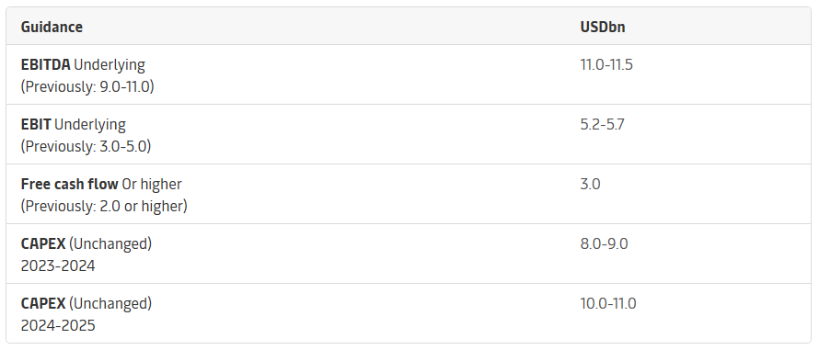Image resolution: width=819 pixels, height=350 pixels.
Task: Click the word Underlying in the EBIT row
Action: click(90, 124)
